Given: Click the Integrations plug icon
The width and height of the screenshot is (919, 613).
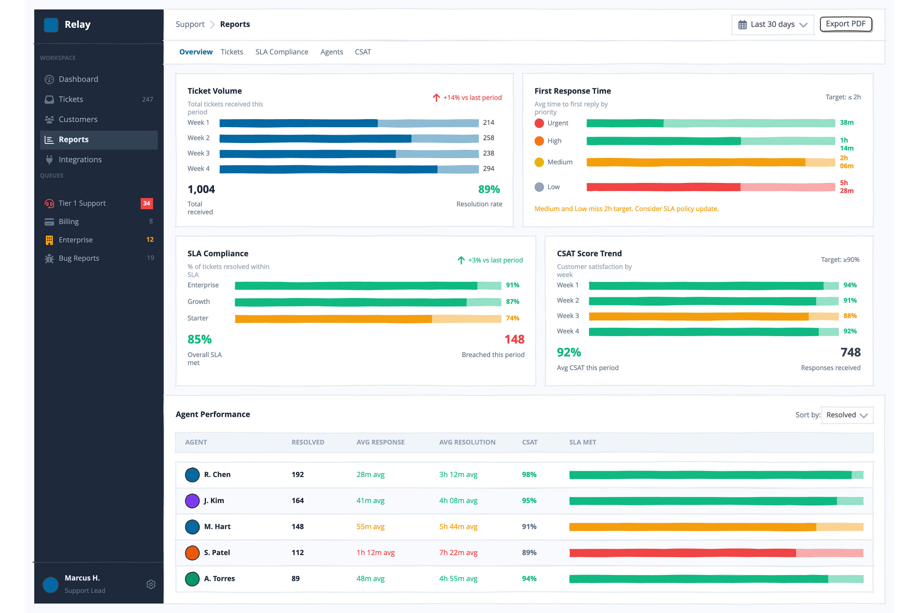Looking at the screenshot, I should point(49,160).
